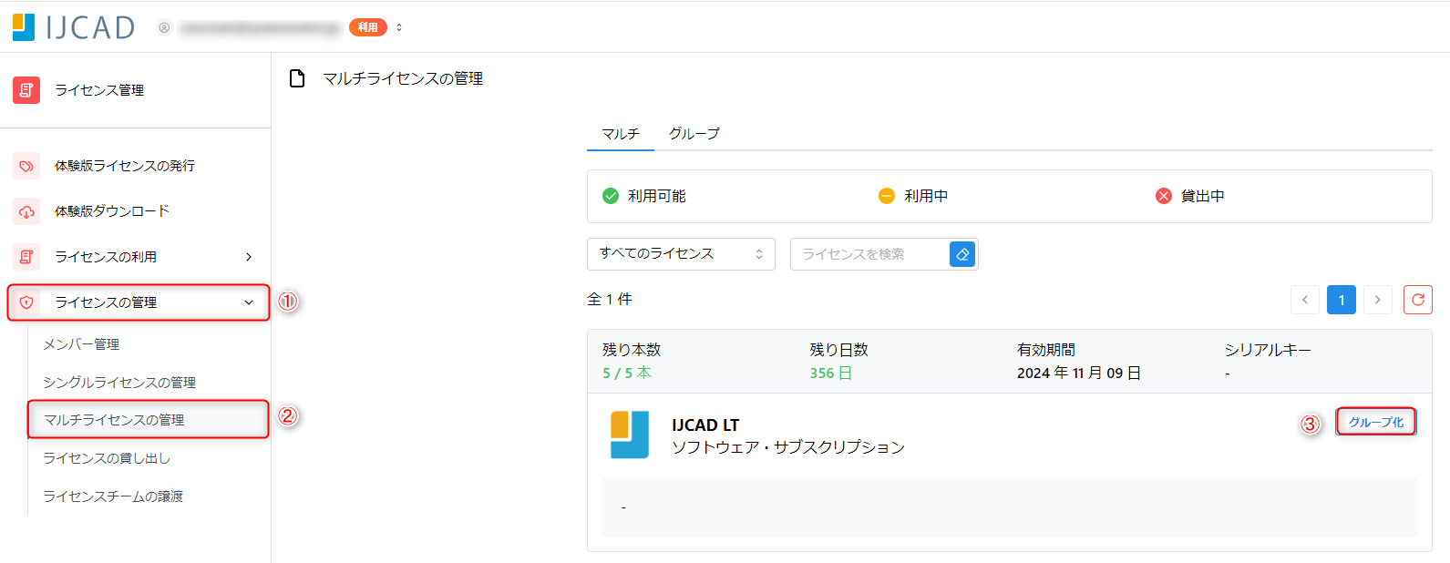The image size is (1450, 563).
Task: Open ライセンスチームの譲渡 submenu item
Action: [x=113, y=496]
